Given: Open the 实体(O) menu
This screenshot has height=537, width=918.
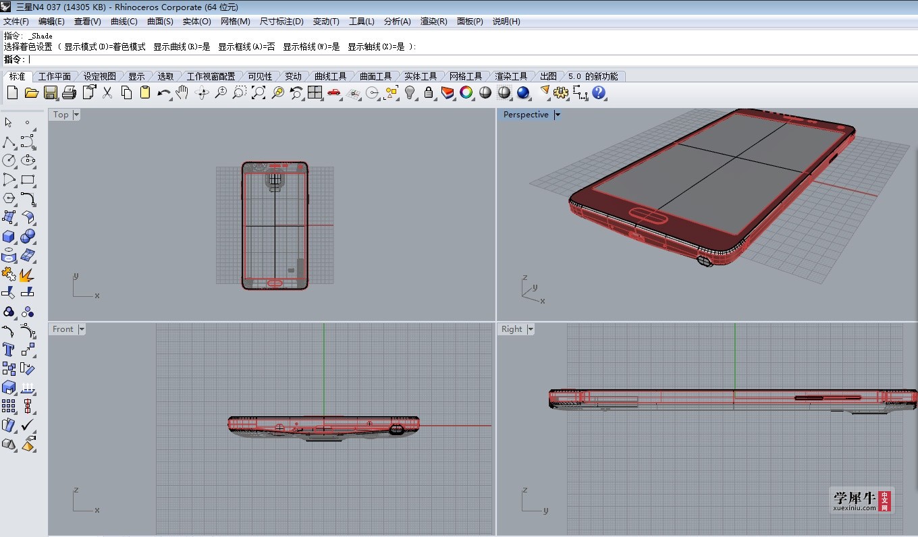Looking at the screenshot, I should (x=197, y=21).
